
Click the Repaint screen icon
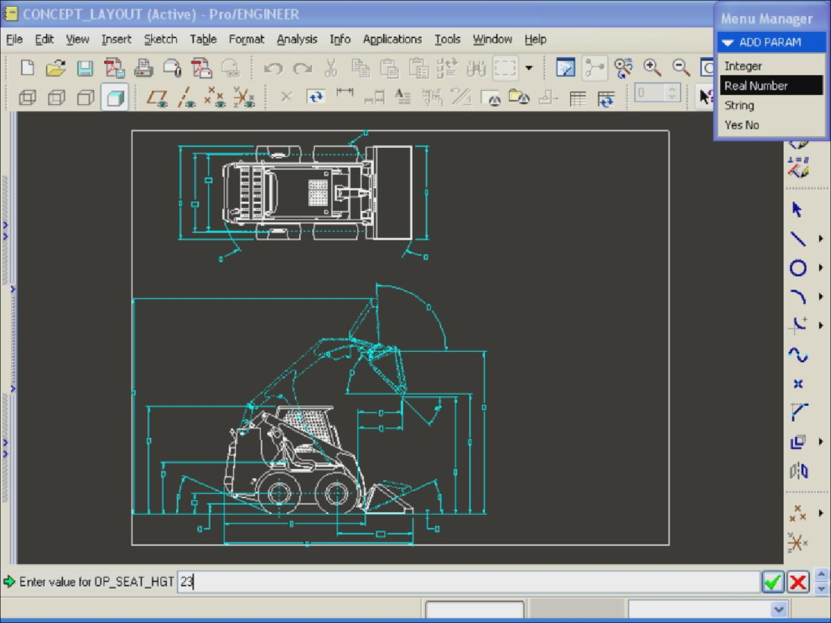click(x=565, y=68)
